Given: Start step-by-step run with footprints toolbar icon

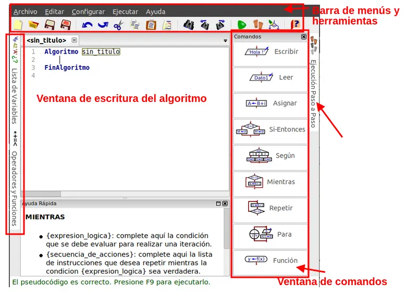Looking at the screenshot, I should coord(258,25).
